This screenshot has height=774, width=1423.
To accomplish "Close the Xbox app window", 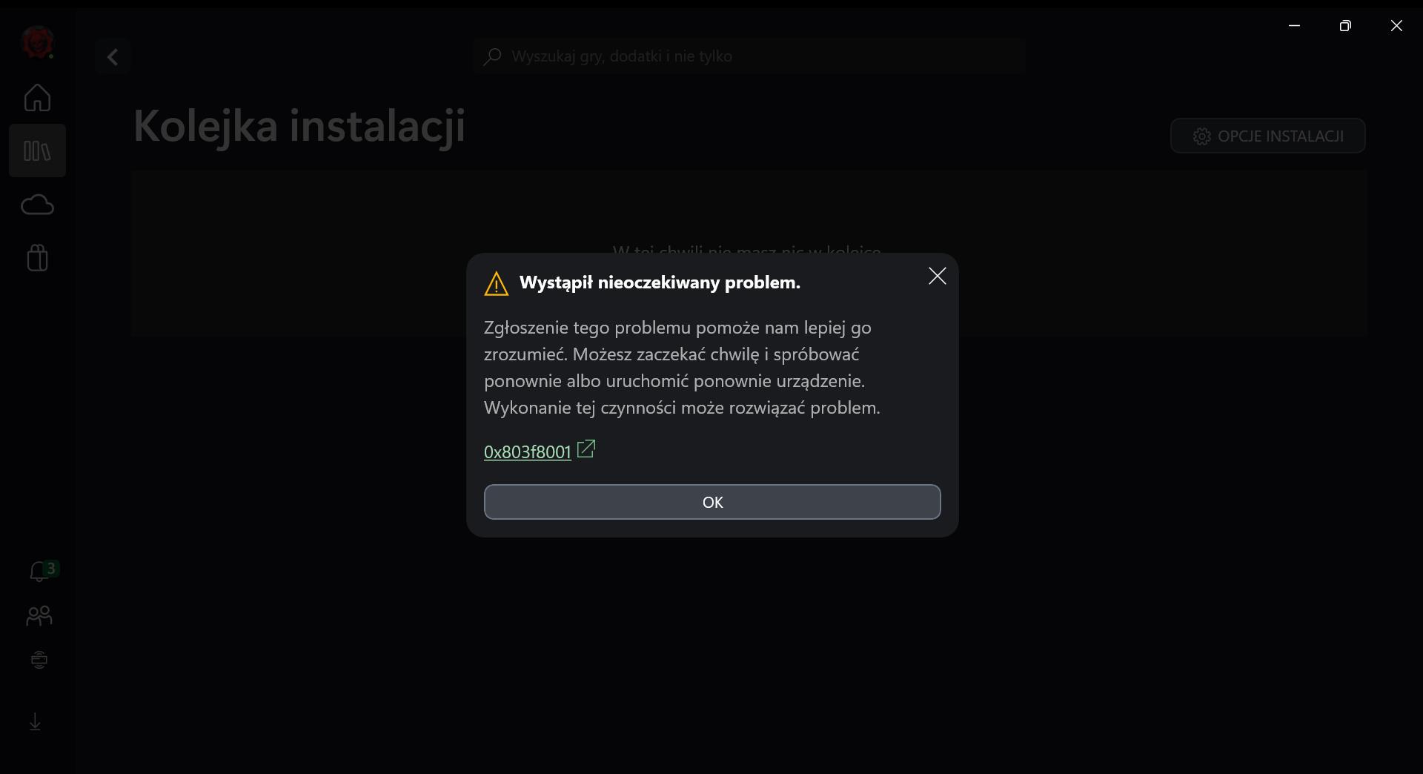I will coord(1396,26).
